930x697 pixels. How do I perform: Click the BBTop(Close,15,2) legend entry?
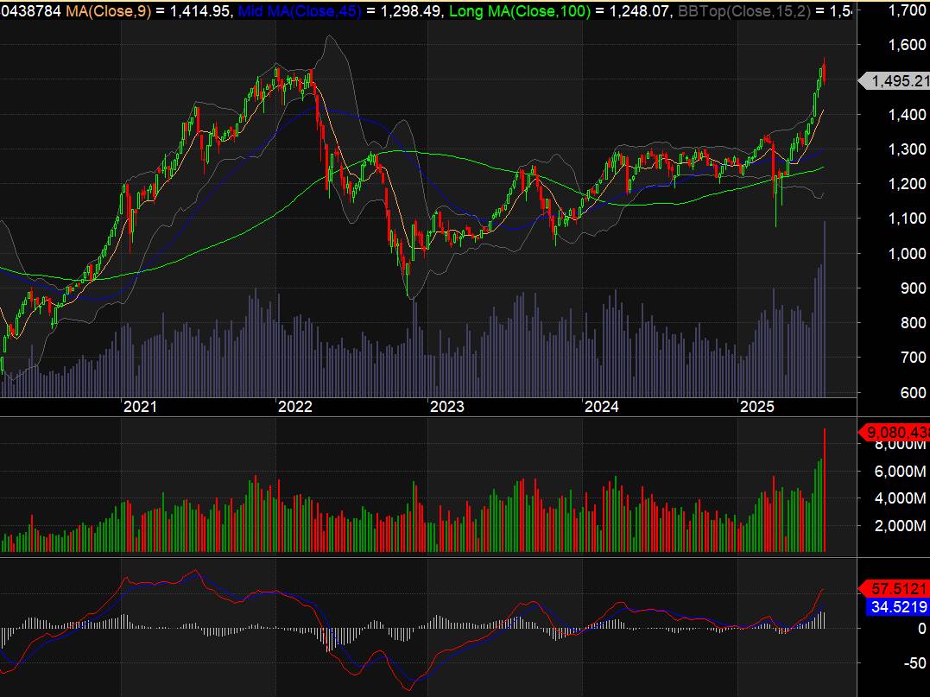tap(745, 10)
